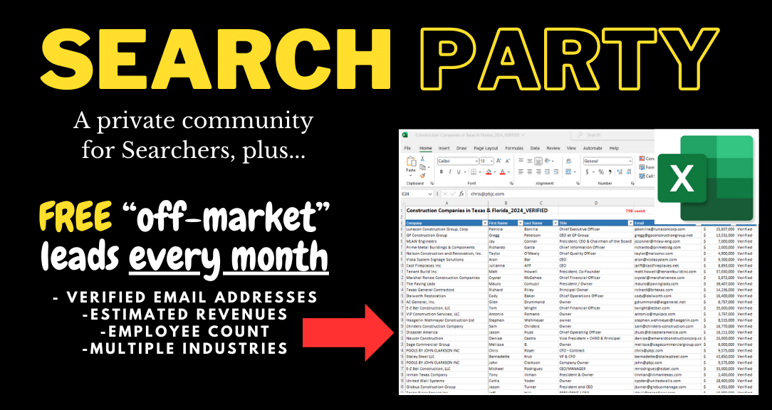Click the Insert Function fx icon
This screenshot has width=772, height=410.
[461, 194]
